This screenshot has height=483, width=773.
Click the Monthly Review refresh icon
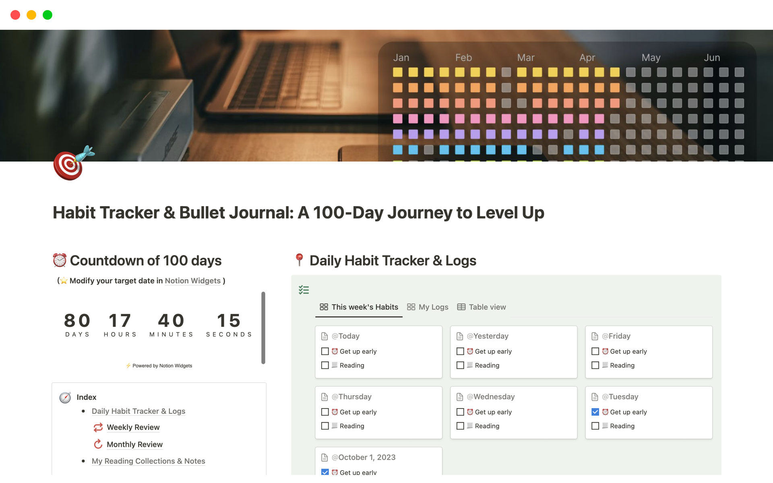click(96, 444)
